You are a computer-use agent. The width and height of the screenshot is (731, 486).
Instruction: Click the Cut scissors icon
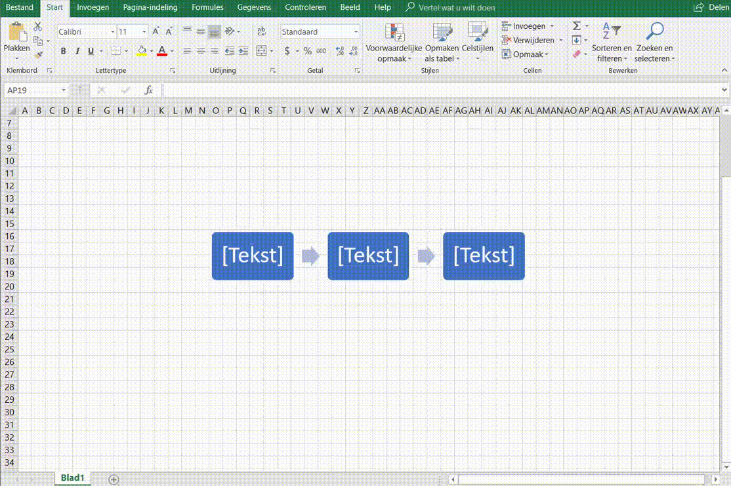[38, 27]
